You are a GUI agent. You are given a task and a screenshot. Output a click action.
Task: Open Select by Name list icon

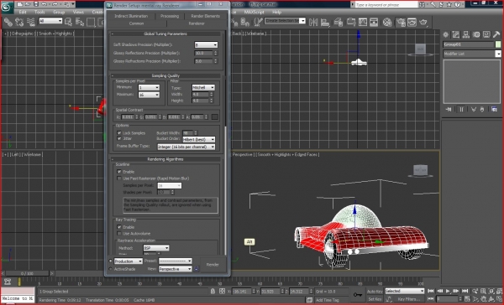(x=80, y=22)
